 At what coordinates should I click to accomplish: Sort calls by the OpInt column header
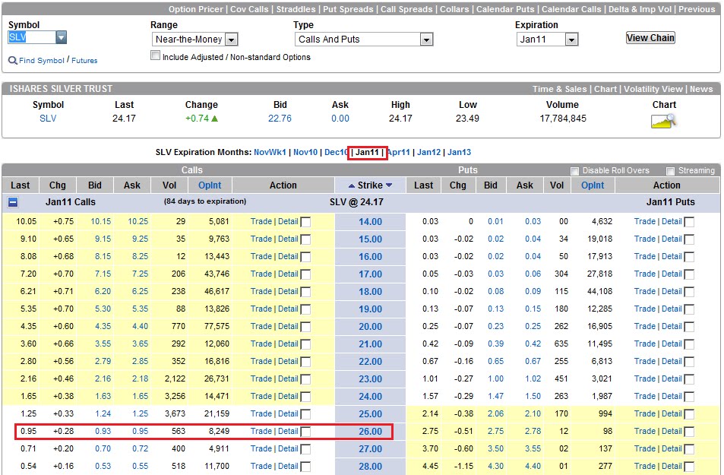210,185
